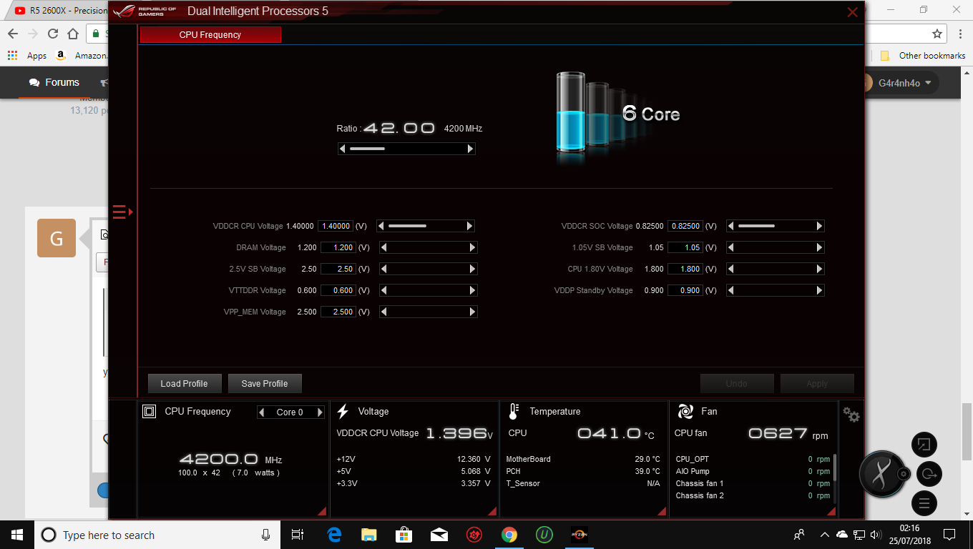Click the CPU ratio slider track

pyautogui.click(x=406, y=149)
